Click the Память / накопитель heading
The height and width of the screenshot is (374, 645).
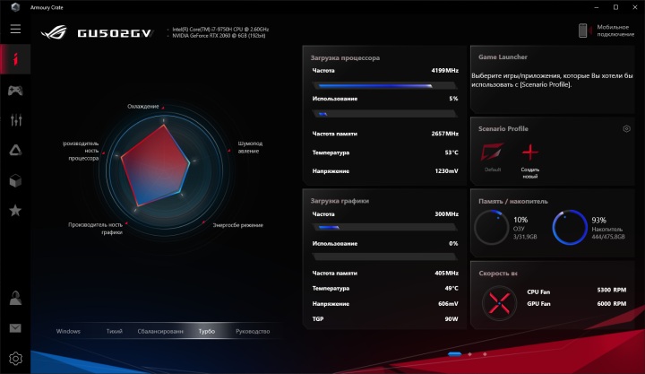(x=513, y=202)
